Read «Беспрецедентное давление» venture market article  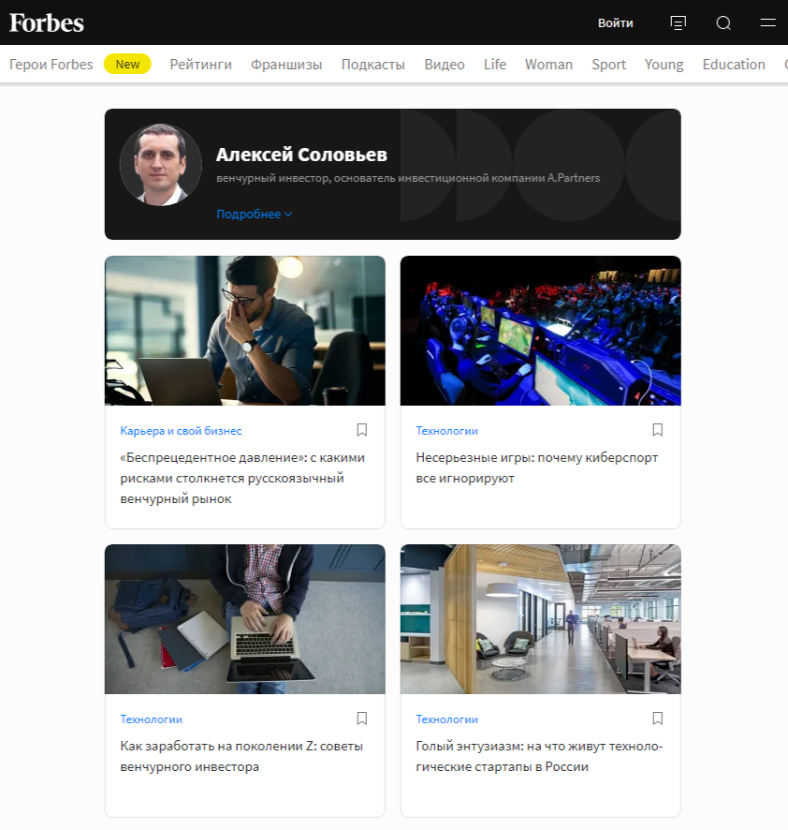pyautogui.click(x=242, y=478)
